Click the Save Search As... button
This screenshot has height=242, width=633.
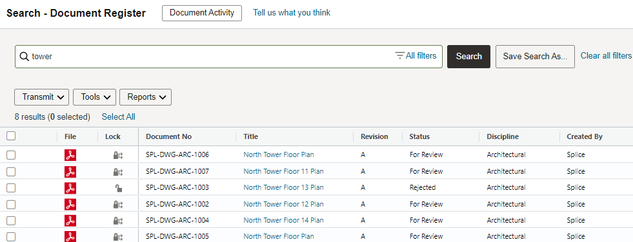(535, 57)
